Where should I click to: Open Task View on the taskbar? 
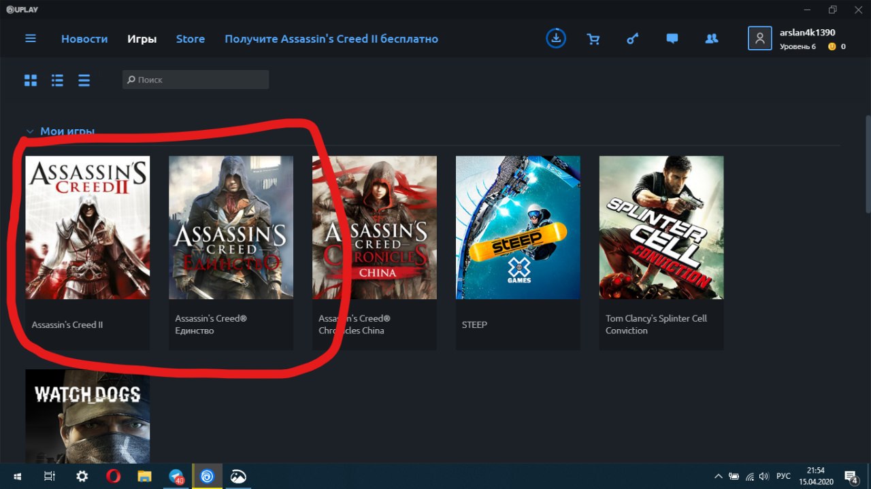tap(49, 476)
